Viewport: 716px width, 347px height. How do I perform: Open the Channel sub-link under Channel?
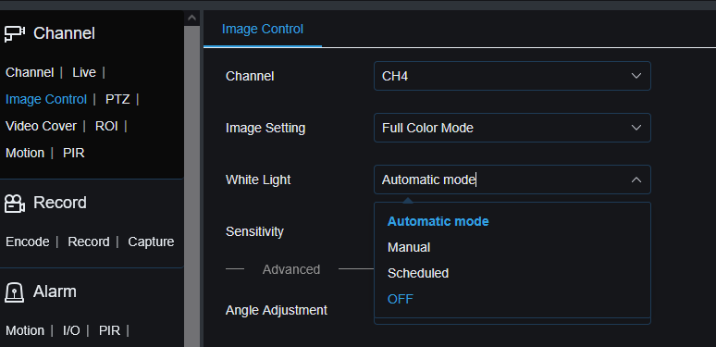point(30,72)
